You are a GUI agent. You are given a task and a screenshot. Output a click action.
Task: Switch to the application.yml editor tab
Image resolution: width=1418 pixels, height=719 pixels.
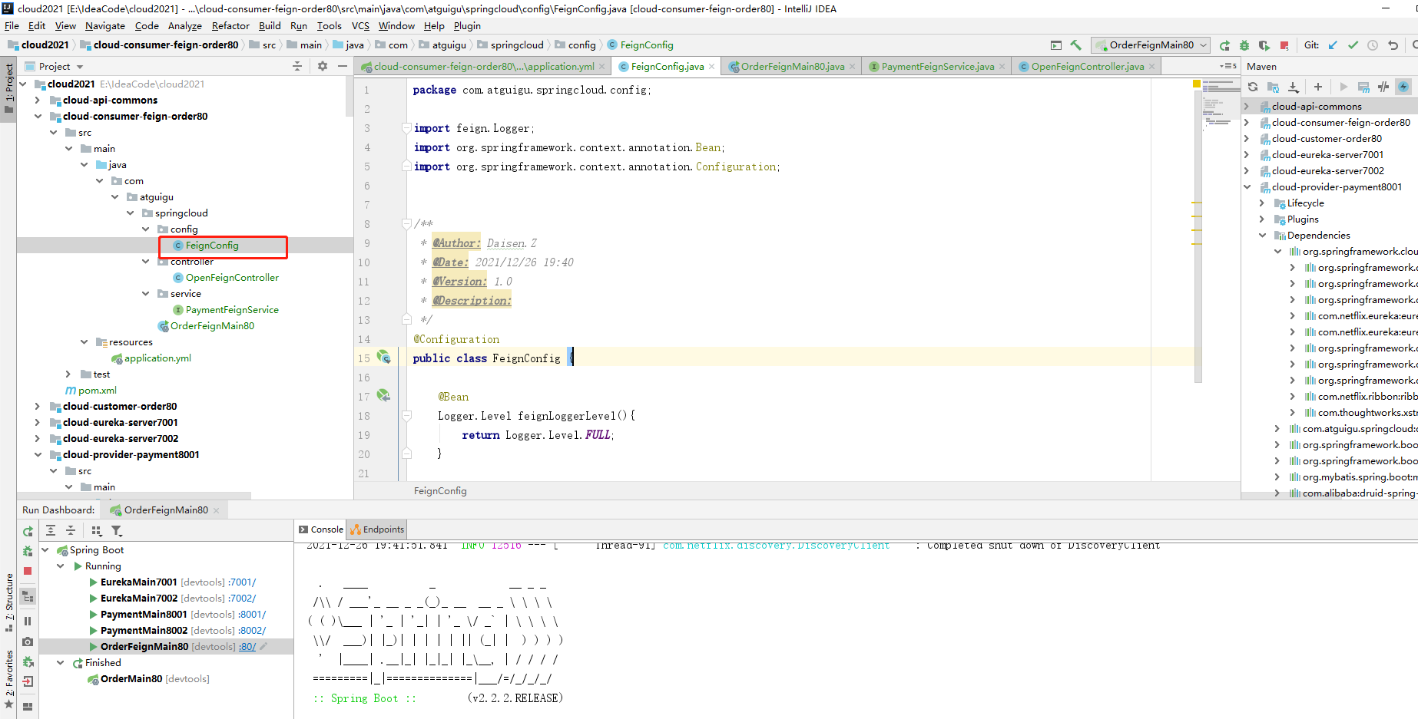(x=483, y=67)
